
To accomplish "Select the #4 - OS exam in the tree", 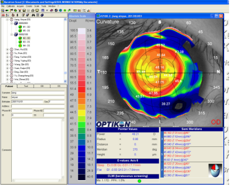I will [26, 45].
